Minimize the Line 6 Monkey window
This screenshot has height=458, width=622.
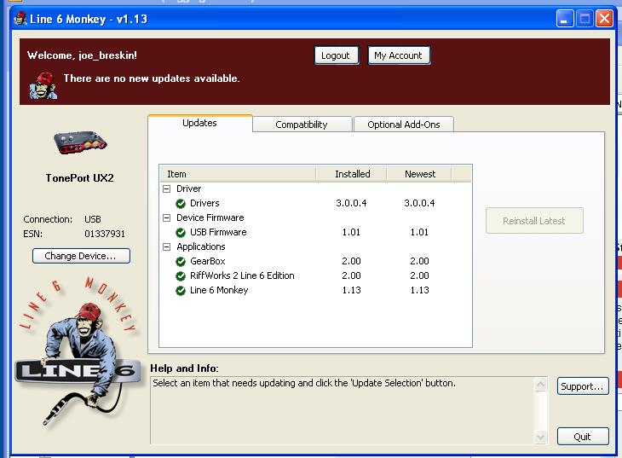(x=564, y=19)
